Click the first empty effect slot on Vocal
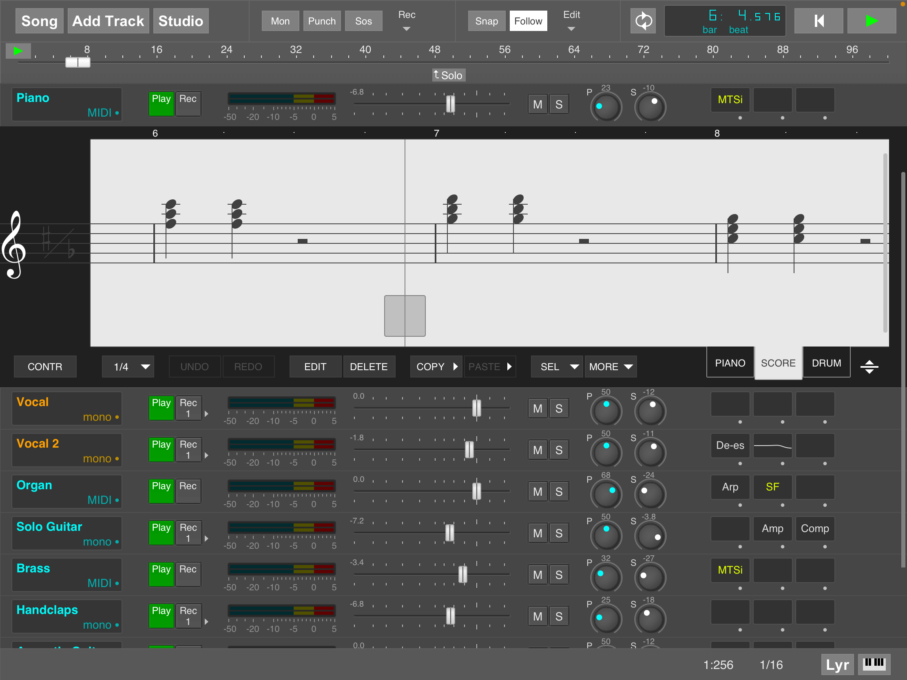 [x=730, y=404]
